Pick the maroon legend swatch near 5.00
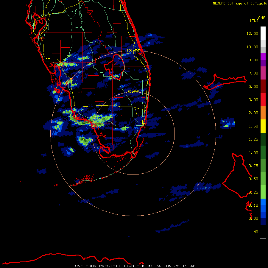 263,86
